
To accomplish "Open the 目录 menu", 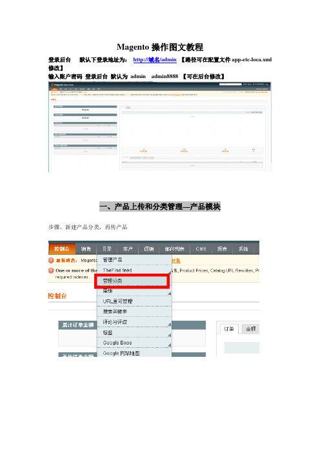I will (107, 248).
